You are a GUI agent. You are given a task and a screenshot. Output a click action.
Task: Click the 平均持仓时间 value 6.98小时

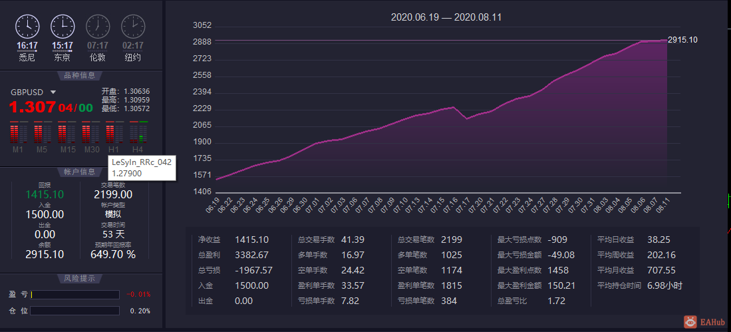[x=664, y=285]
